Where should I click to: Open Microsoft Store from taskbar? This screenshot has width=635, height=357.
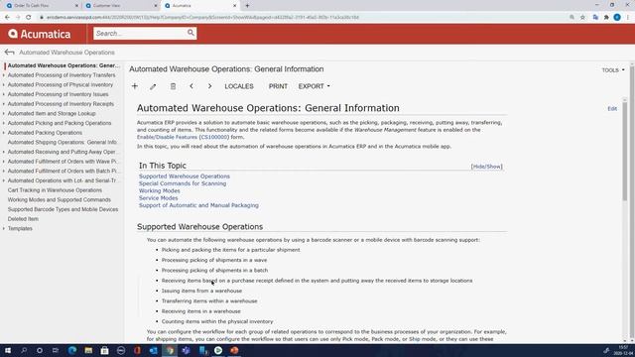(104, 350)
